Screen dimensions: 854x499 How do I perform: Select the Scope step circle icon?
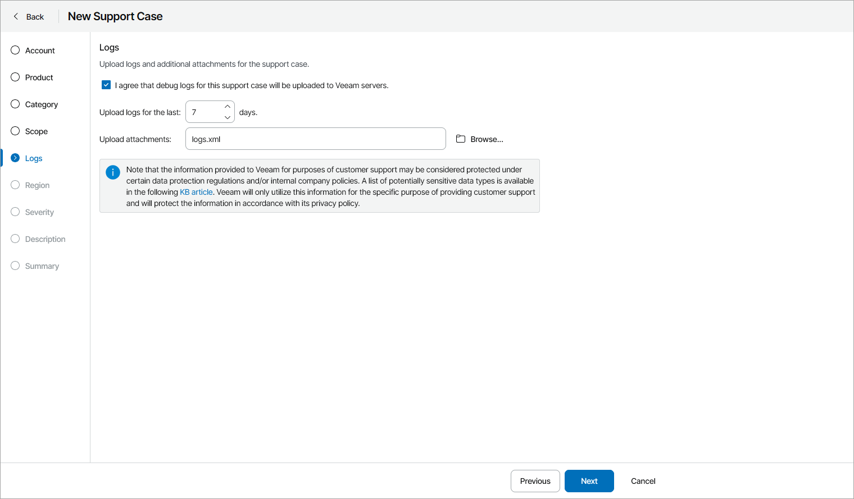coord(15,131)
